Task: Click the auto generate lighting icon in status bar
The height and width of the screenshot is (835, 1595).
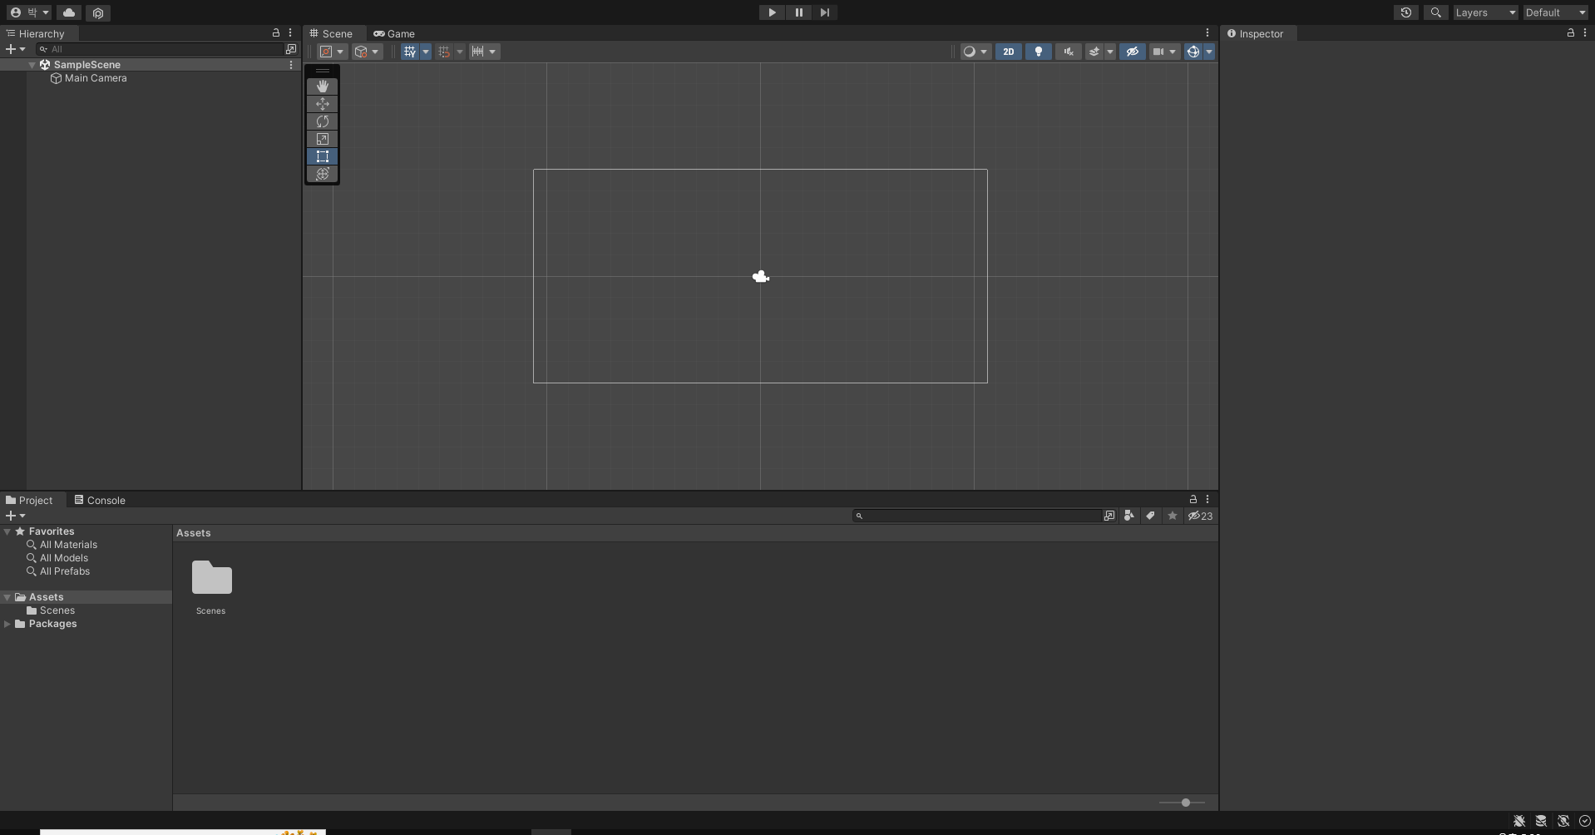Action: pos(1563,821)
